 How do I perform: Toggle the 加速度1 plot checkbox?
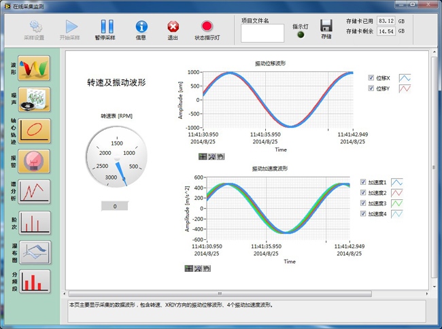coord(363,182)
